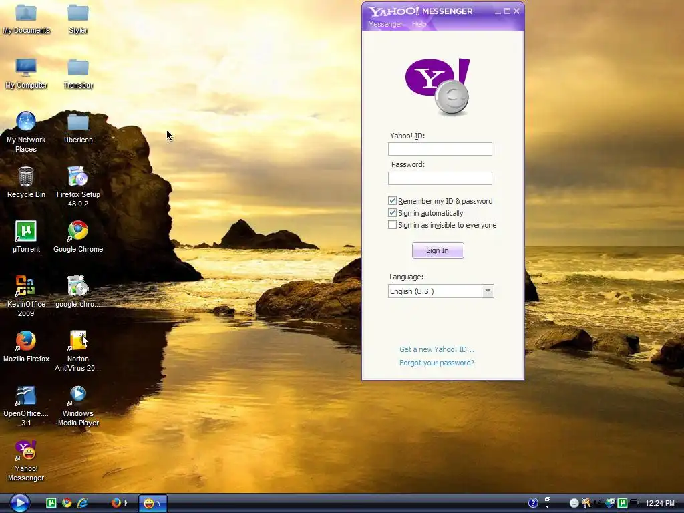This screenshot has height=513, width=684.
Task: Close the Yahoo Messenger window
Action: [x=517, y=11]
